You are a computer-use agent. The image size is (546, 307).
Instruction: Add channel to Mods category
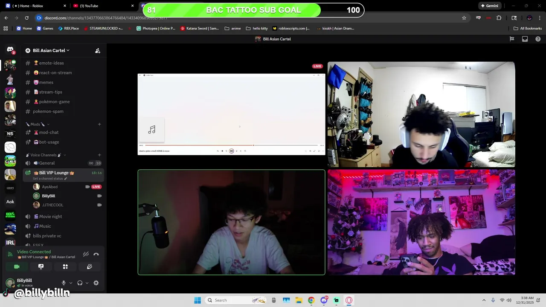[x=99, y=124]
